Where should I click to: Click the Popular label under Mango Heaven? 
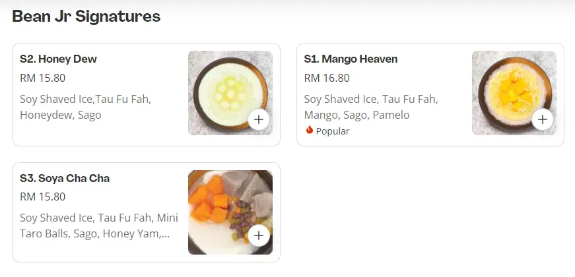[333, 131]
